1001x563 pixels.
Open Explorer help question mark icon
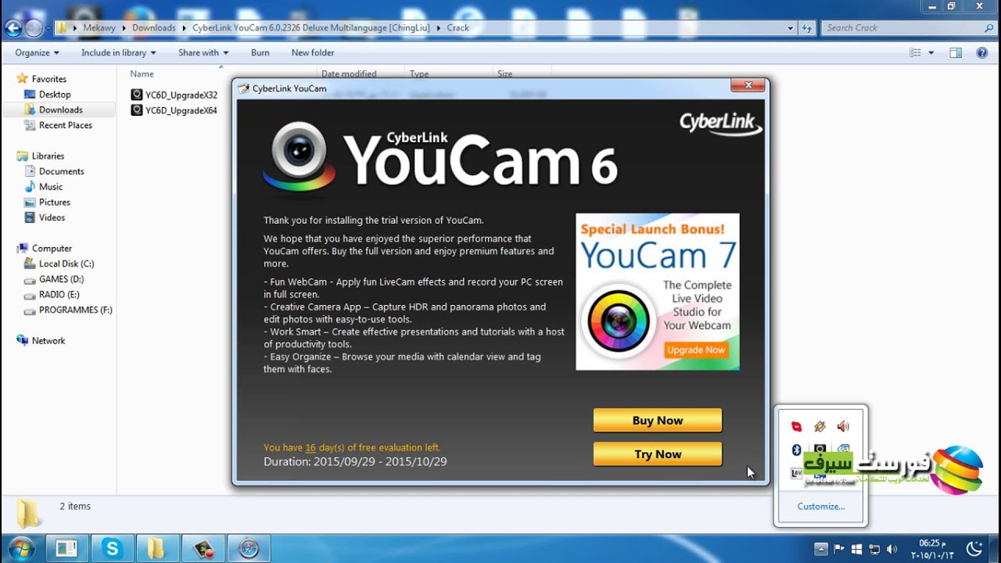(982, 52)
